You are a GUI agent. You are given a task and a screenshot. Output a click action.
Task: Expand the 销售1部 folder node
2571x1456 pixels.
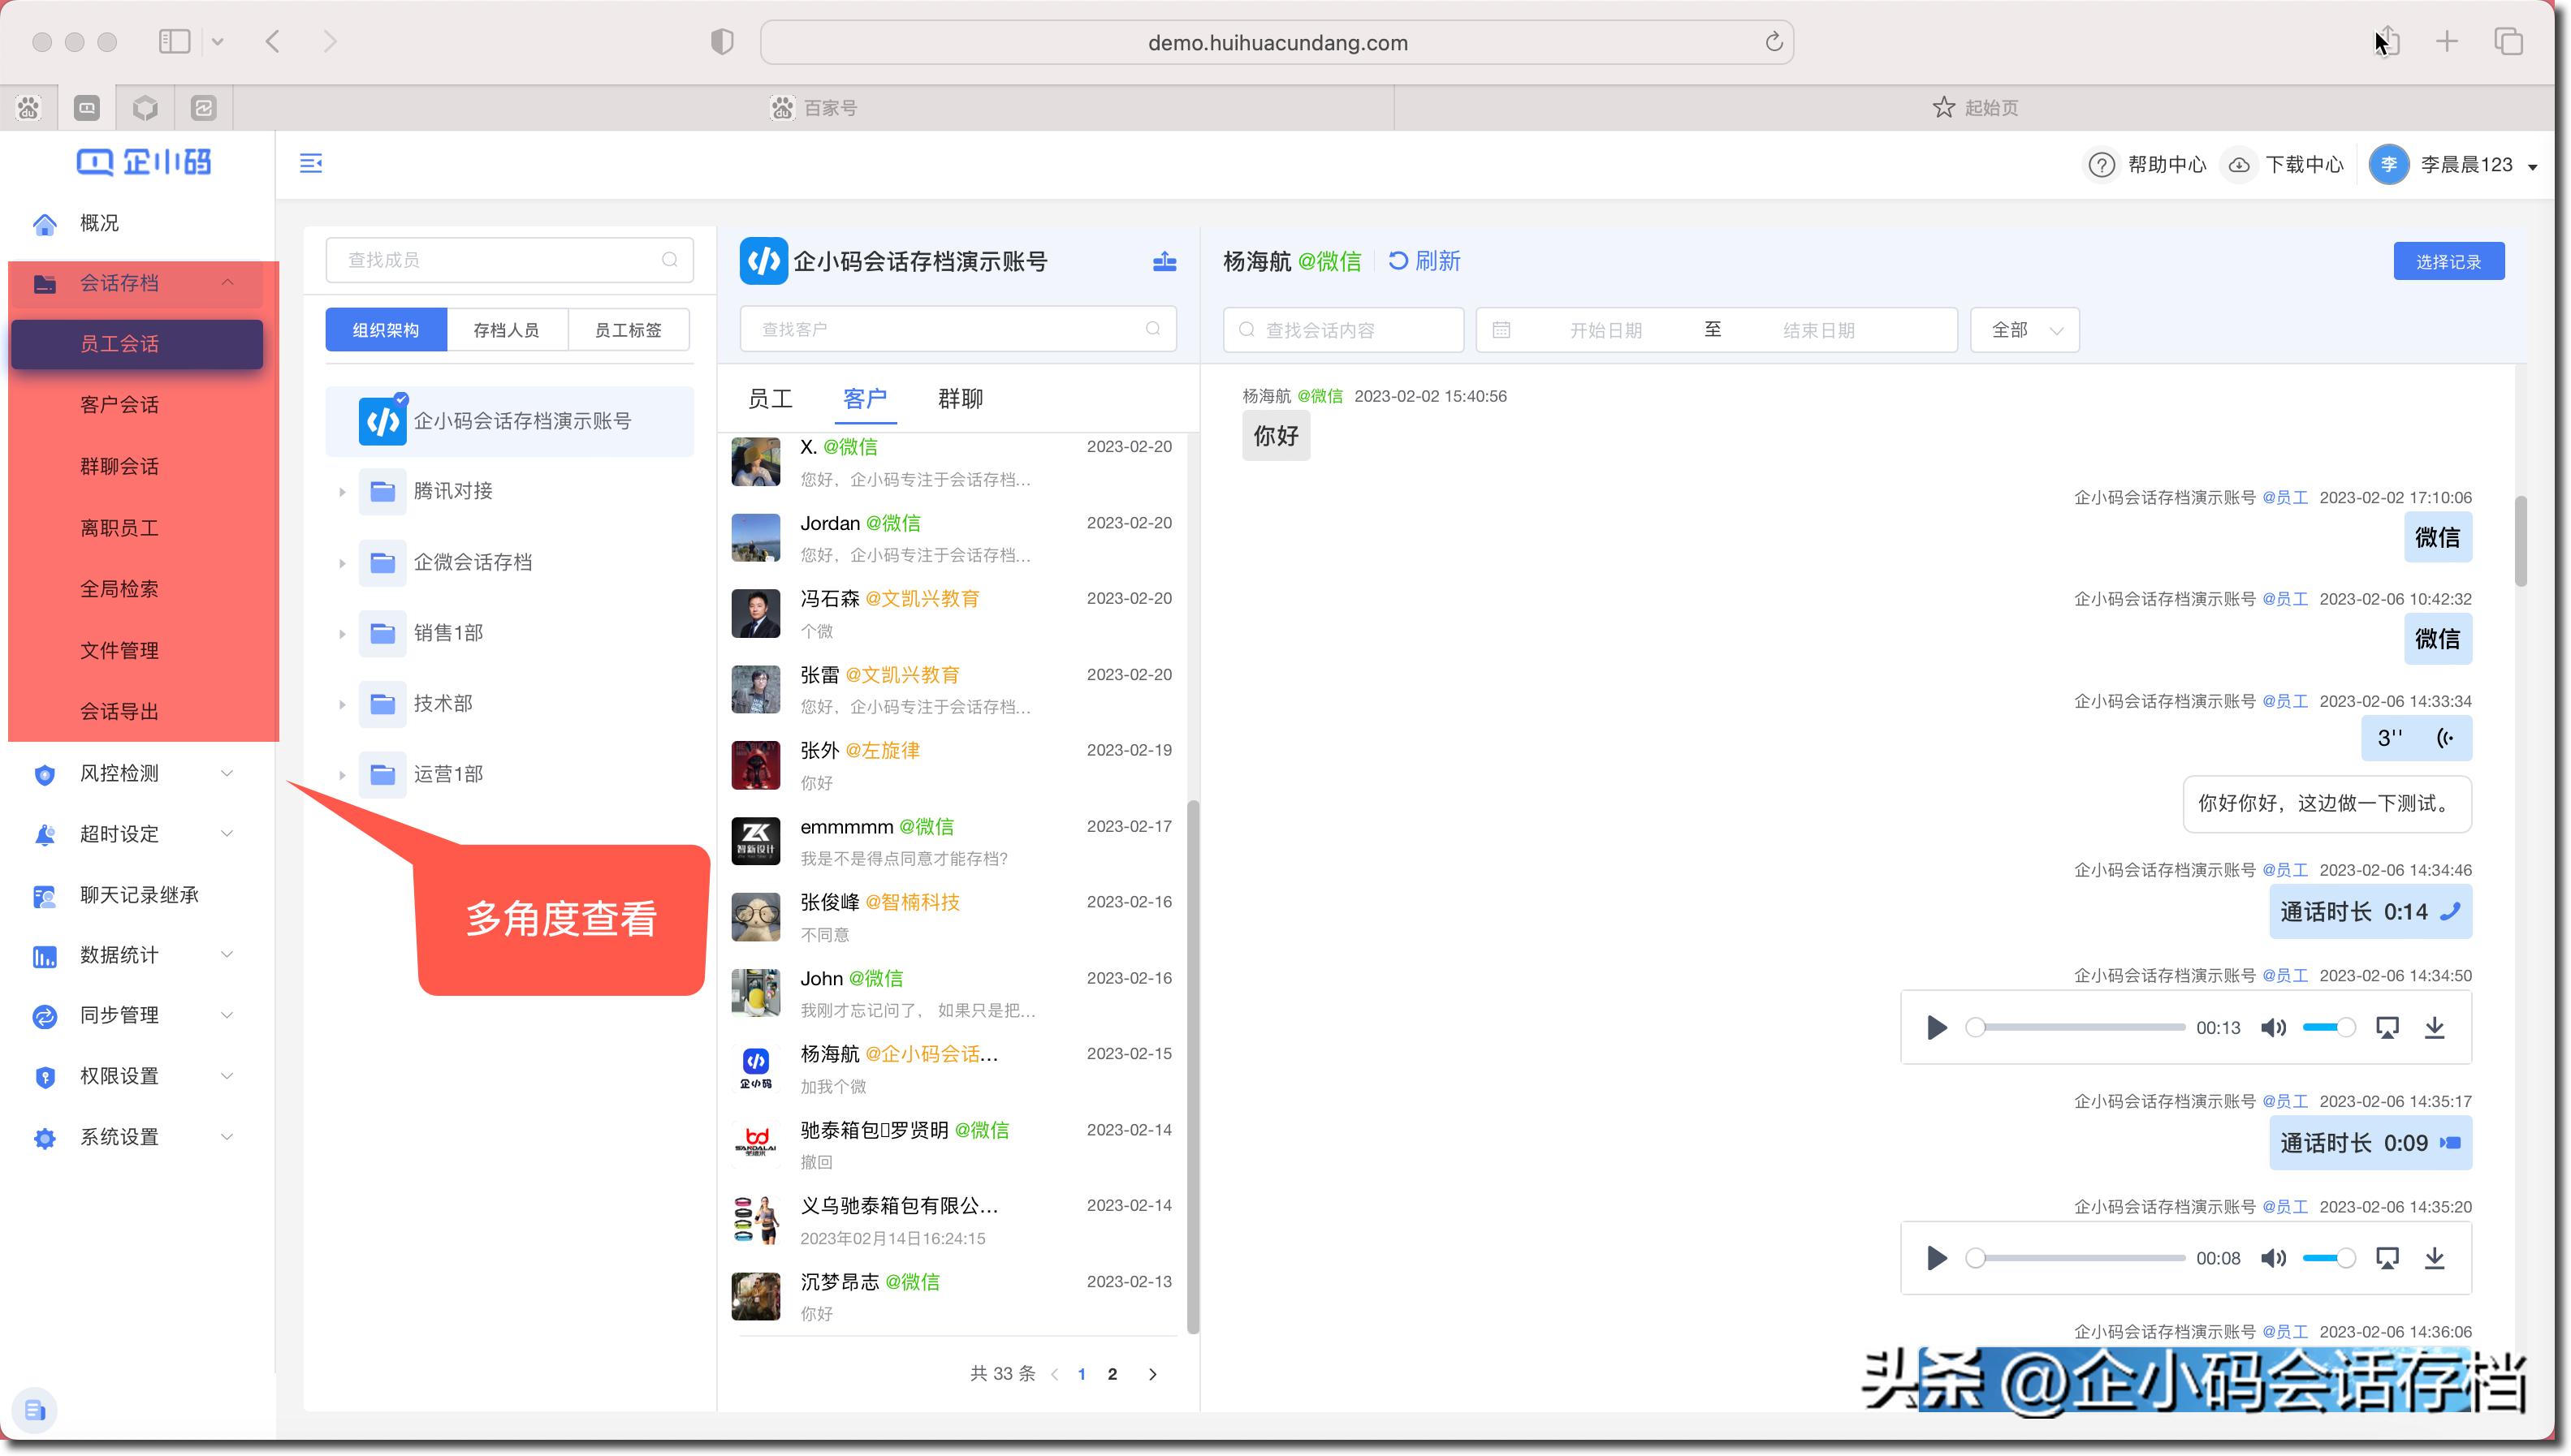tap(341, 634)
